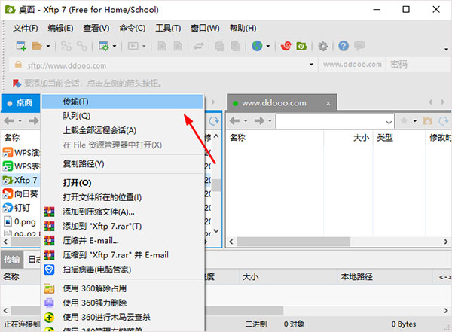Click the refresh icon in the local pane
Viewport: 452px width, 332px height.
[x=214, y=121]
